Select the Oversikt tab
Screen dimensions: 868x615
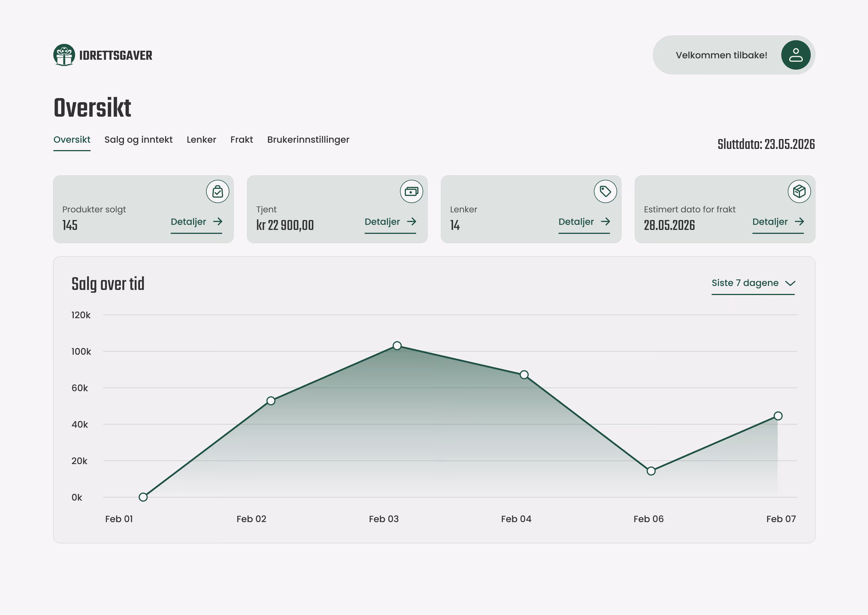[x=72, y=140]
